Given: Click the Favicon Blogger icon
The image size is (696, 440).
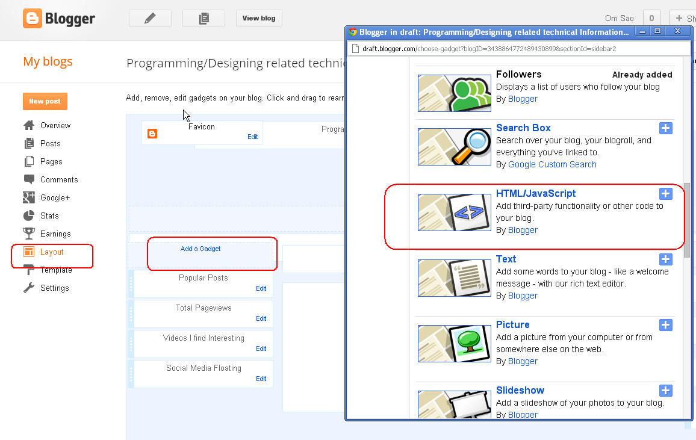Looking at the screenshot, I should click(x=152, y=134).
